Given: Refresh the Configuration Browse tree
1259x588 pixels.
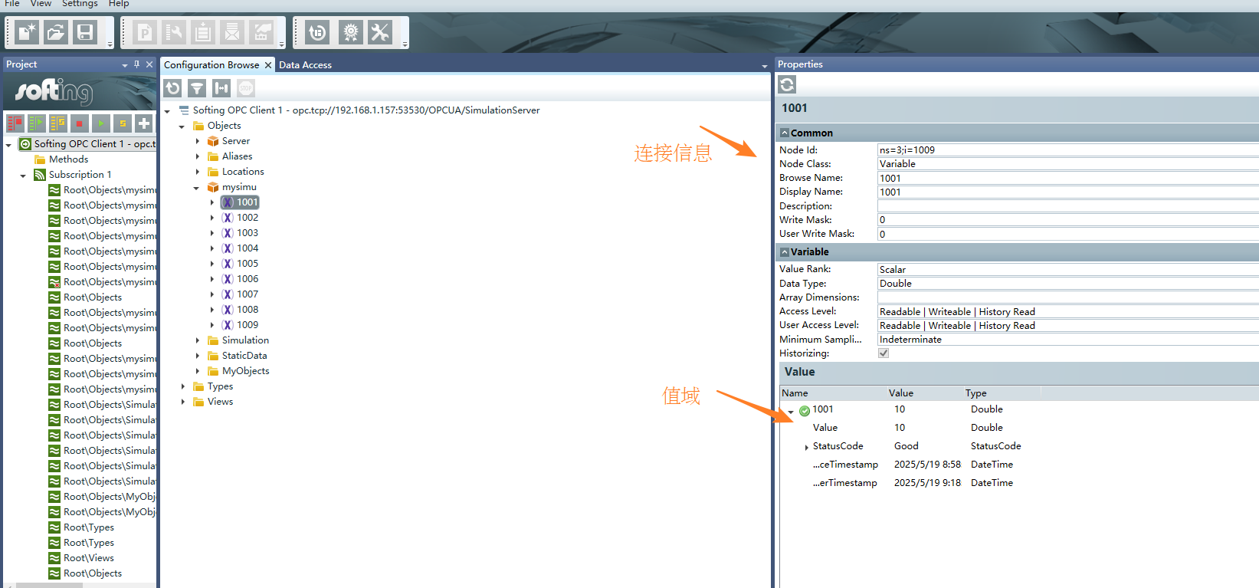Looking at the screenshot, I should pos(173,88).
